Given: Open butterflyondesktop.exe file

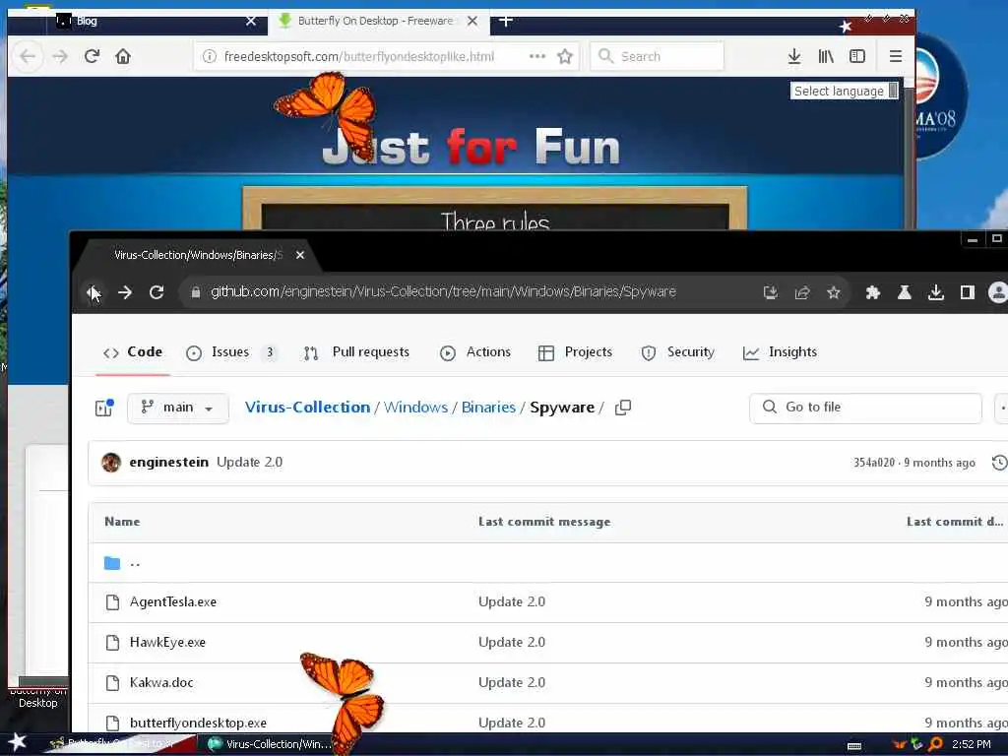Looking at the screenshot, I should pos(198,723).
